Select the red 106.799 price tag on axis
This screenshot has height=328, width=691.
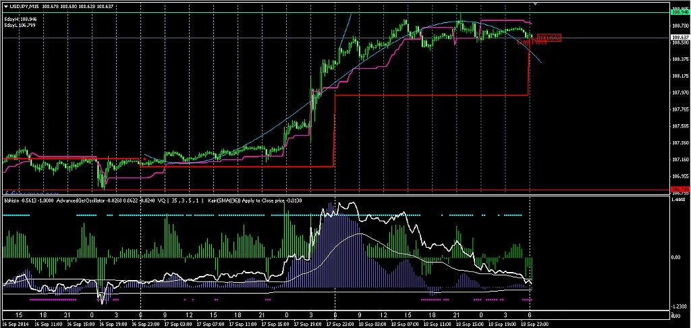point(680,190)
